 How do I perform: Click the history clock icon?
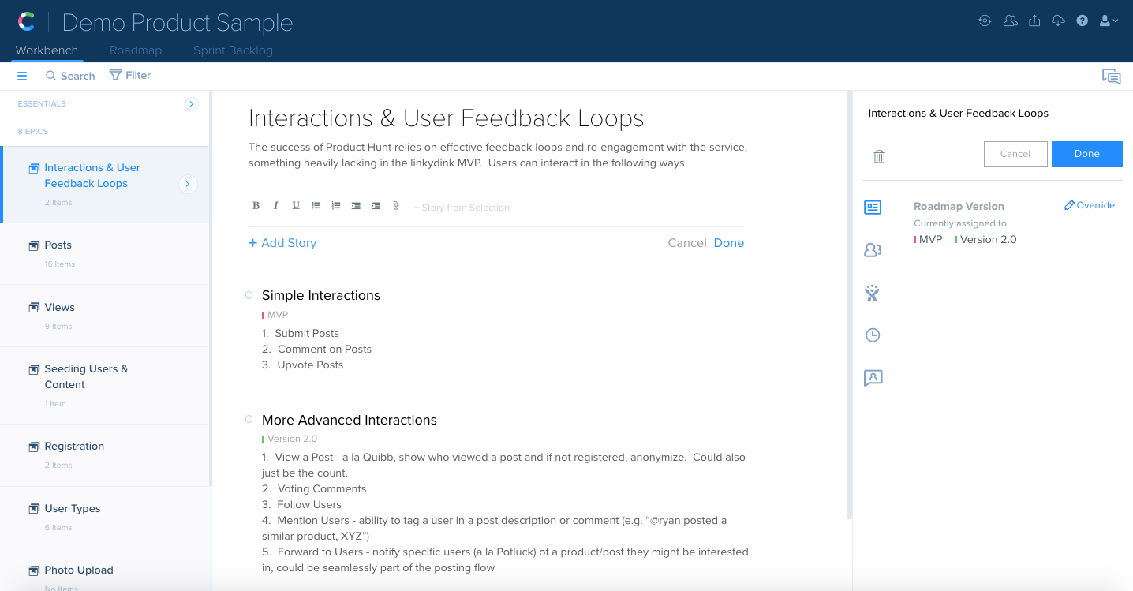[x=873, y=335]
